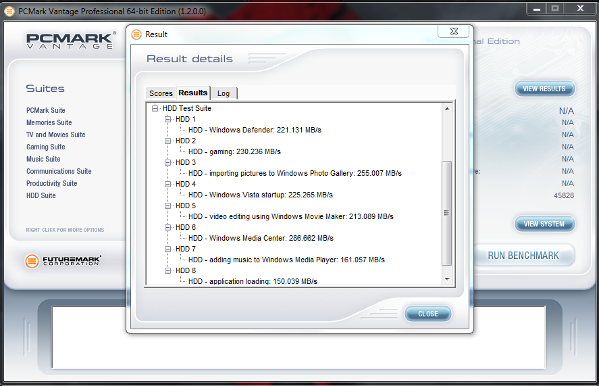Collapse the HDD Test Suite tree node

[x=155, y=109]
